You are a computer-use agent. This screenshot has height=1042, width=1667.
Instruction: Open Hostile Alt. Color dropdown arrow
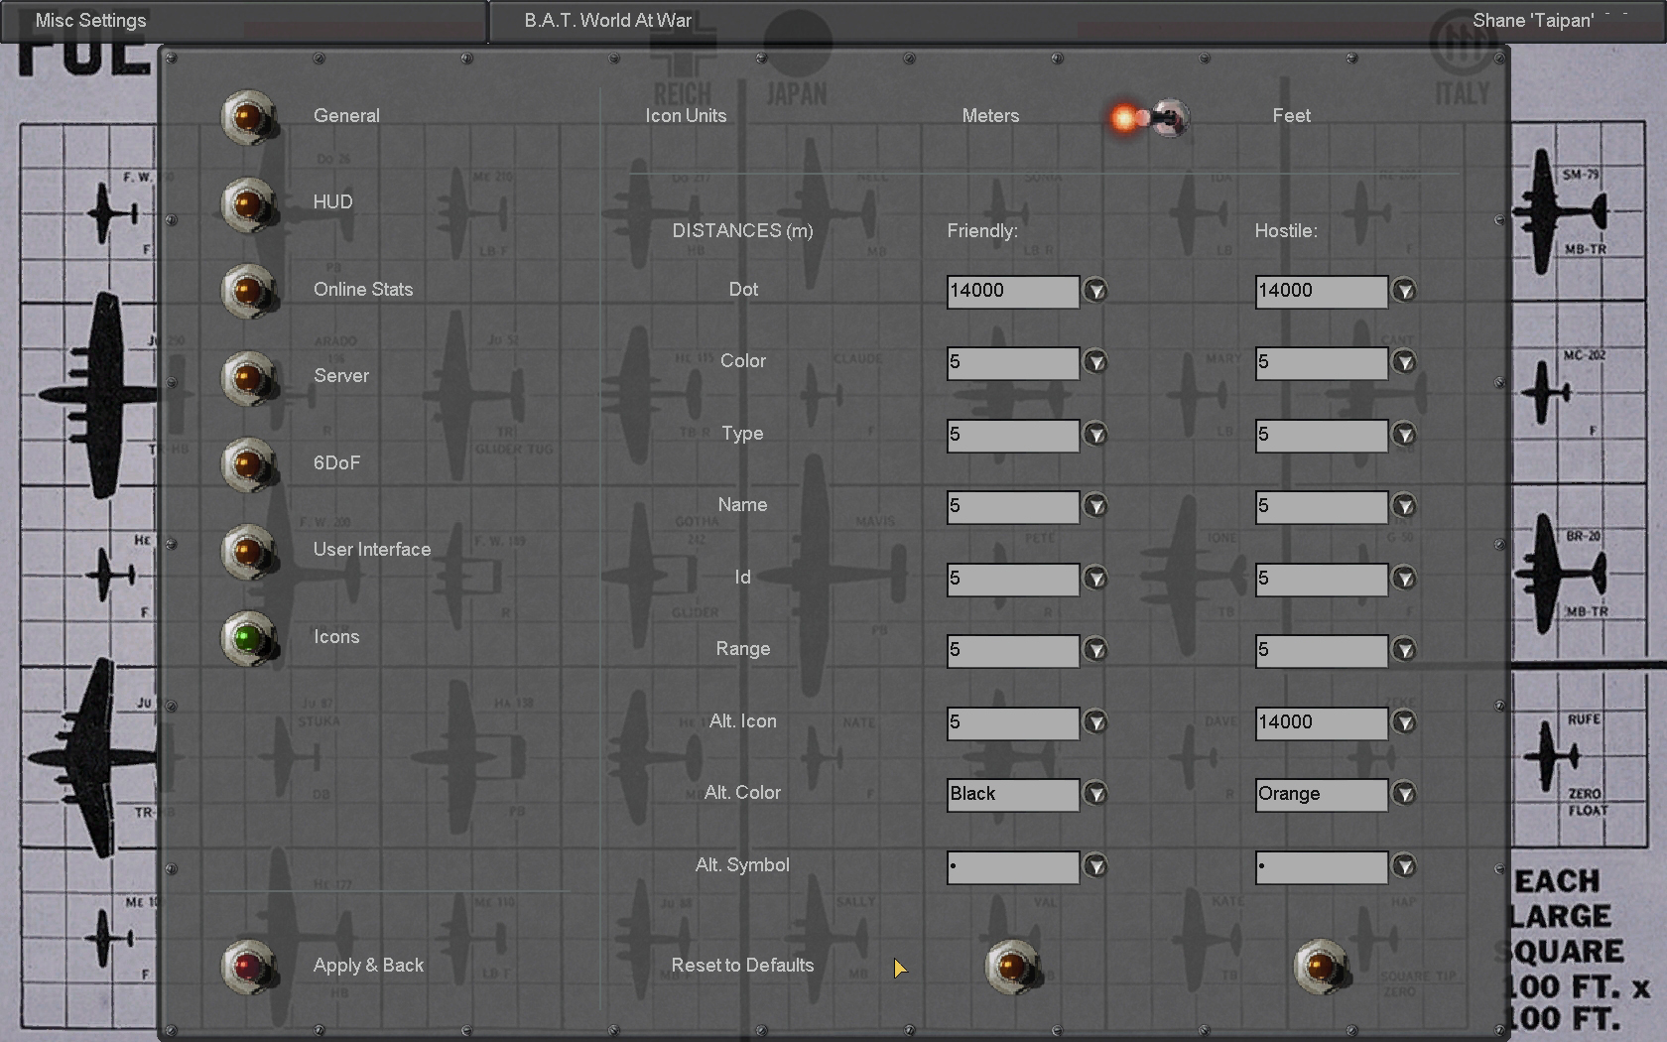[1404, 794]
